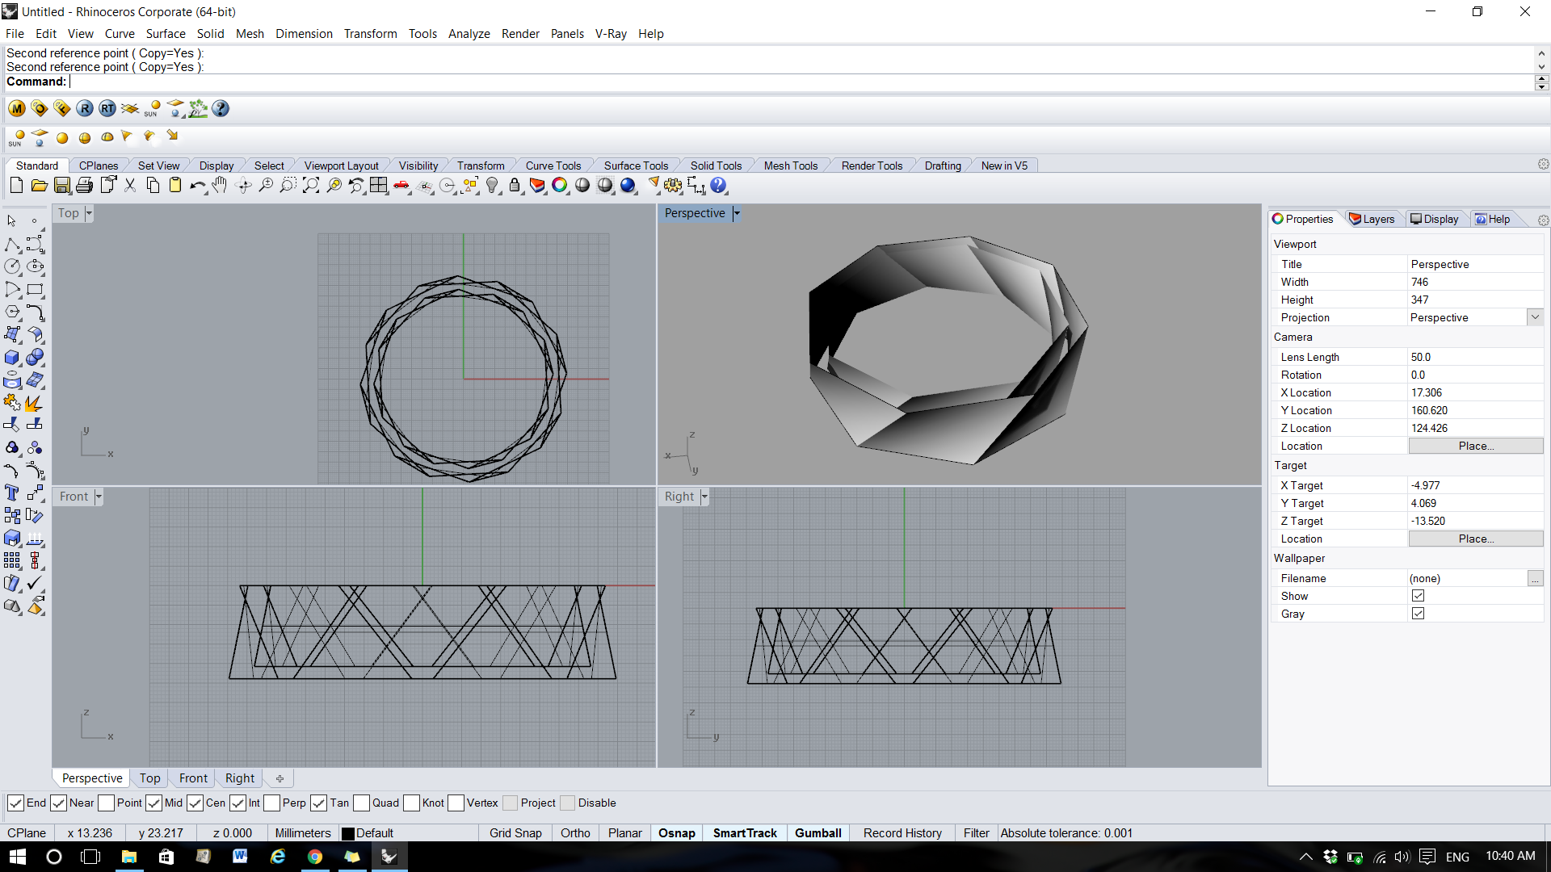The height and width of the screenshot is (872, 1551).
Task: Open the Top viewport title dropdown arrow
Action: 89,213
